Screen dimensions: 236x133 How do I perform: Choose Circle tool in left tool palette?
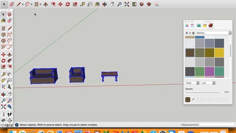pos(3,35)
